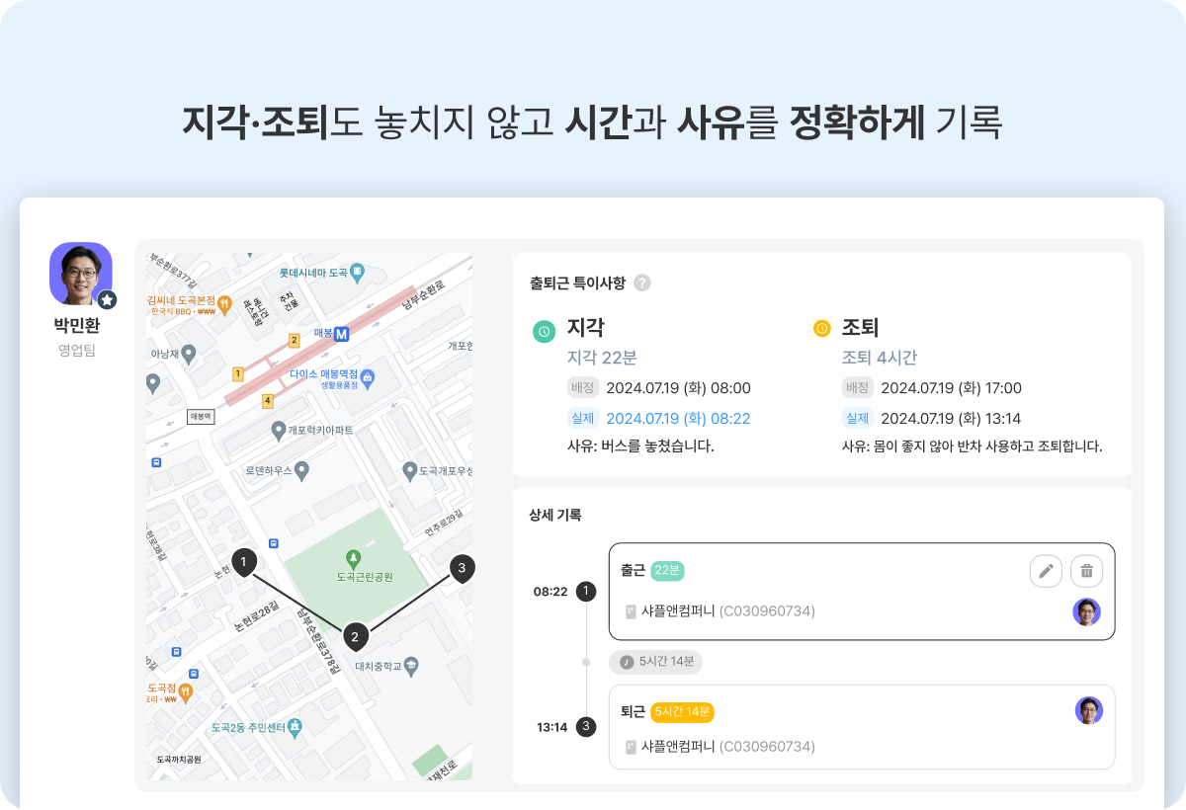Select the company icon before 샤플앤컴퍼니 on 출근

[x=630, y=611]
